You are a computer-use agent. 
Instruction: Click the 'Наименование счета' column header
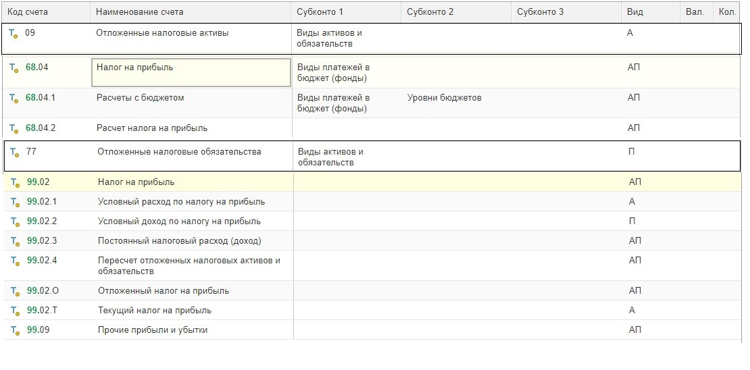point(139,12)
